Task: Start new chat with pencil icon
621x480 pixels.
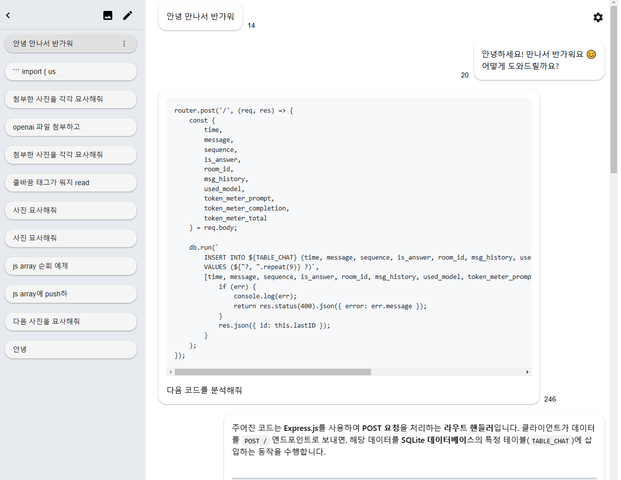Action: click(x=128, y=15)
